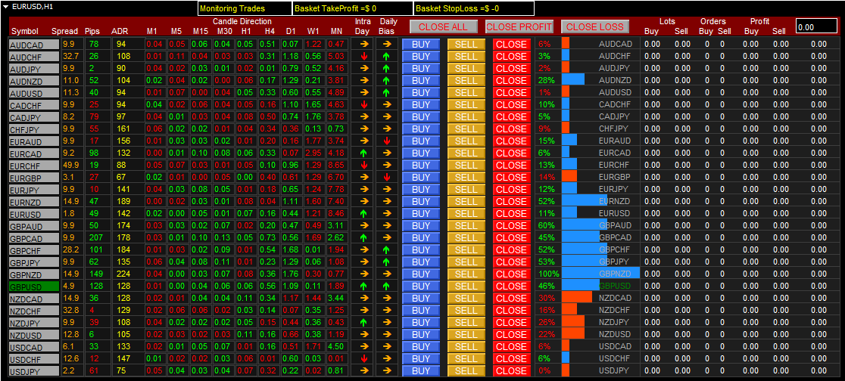This screenshot has width=845, height=381.
Task: Click the Basket StopLoss =$ -0 box
Action: pyautogui.click(x=474, y=8)
